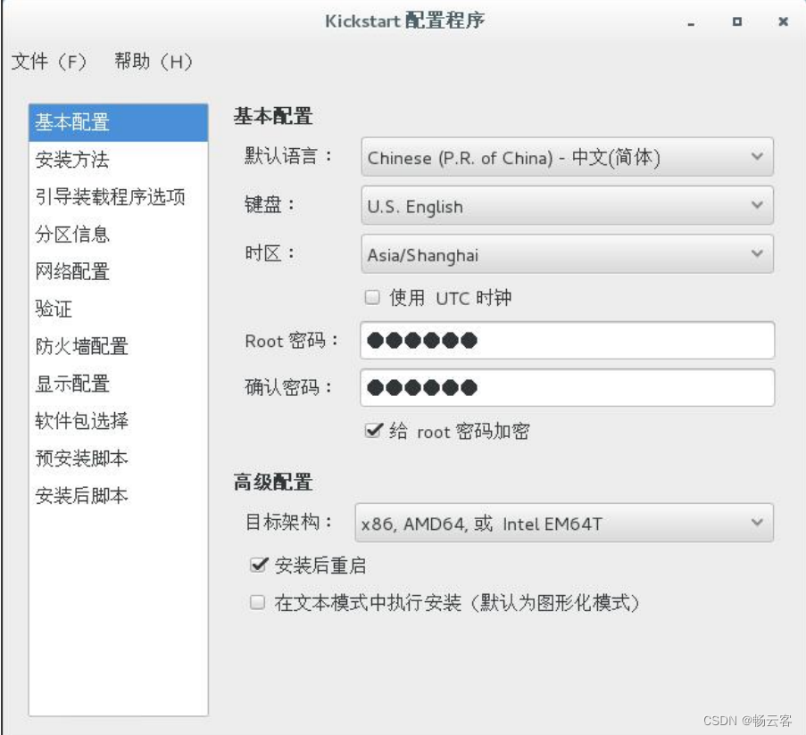Minimize the Kickstart window
The image size is (806, 735).
[691, 22]
